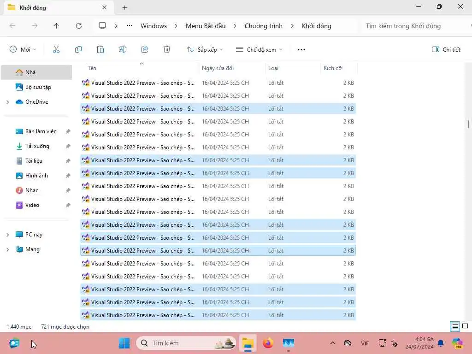Expand chevron after Chương trình breadcrumb
Screen dimensions: 472x354
292,26
